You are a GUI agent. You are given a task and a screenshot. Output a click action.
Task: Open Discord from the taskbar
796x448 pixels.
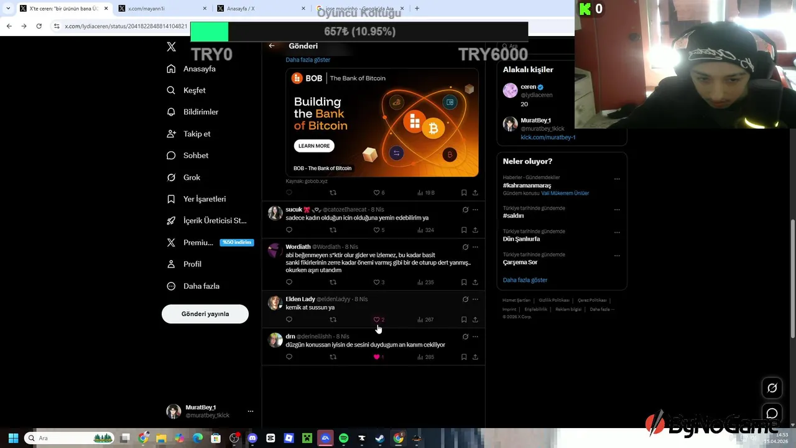coord(252,438)
